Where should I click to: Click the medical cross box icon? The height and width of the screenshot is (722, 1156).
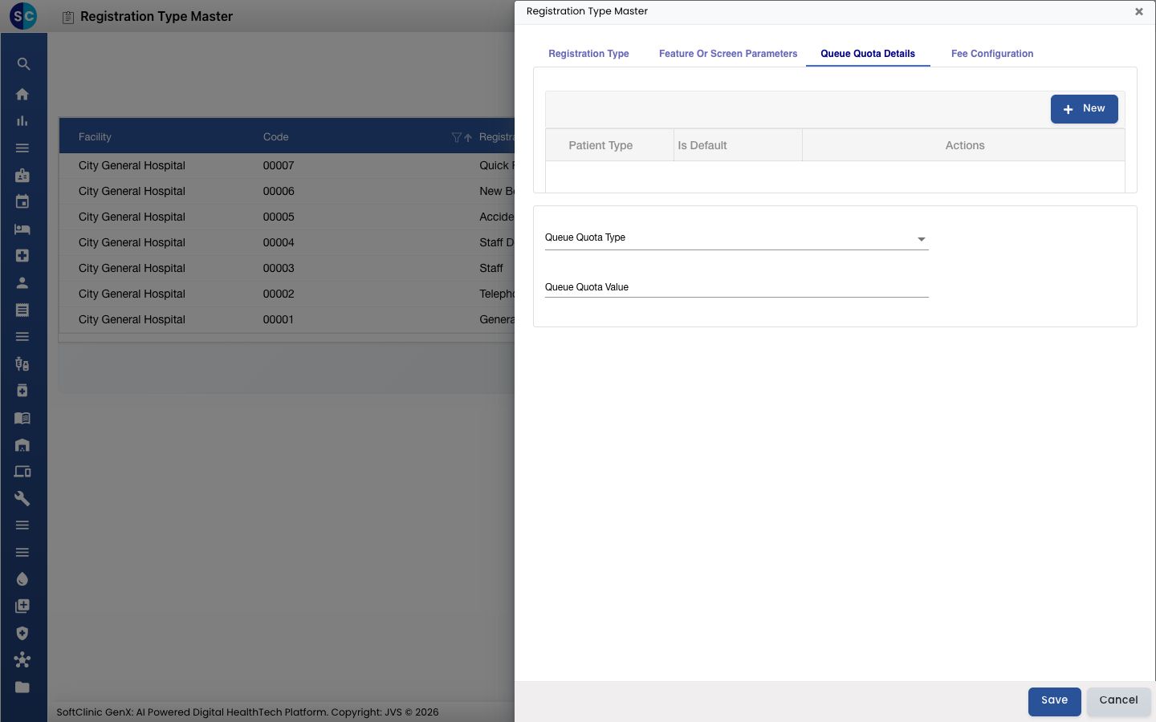(x=22, y=256)
